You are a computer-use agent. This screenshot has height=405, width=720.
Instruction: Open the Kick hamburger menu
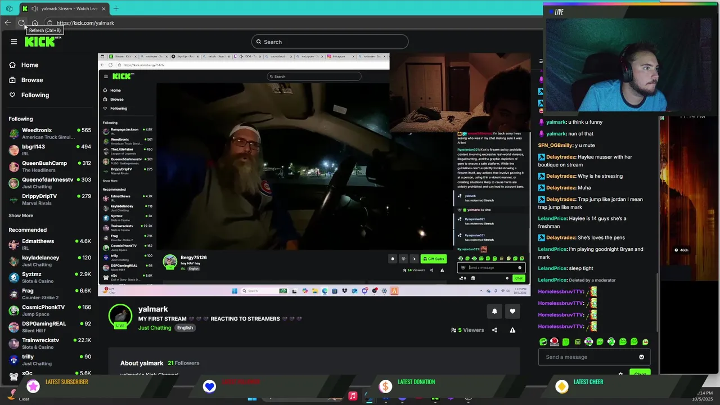[13, 42]
